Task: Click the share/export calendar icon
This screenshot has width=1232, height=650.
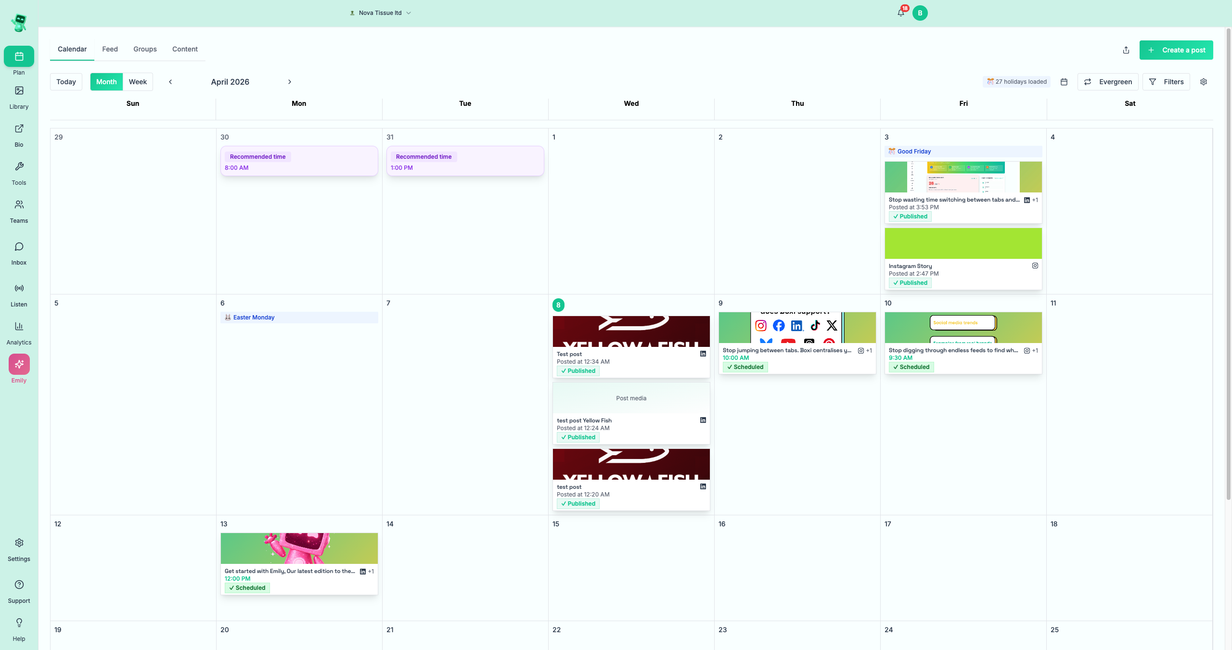Action: 1126,50
